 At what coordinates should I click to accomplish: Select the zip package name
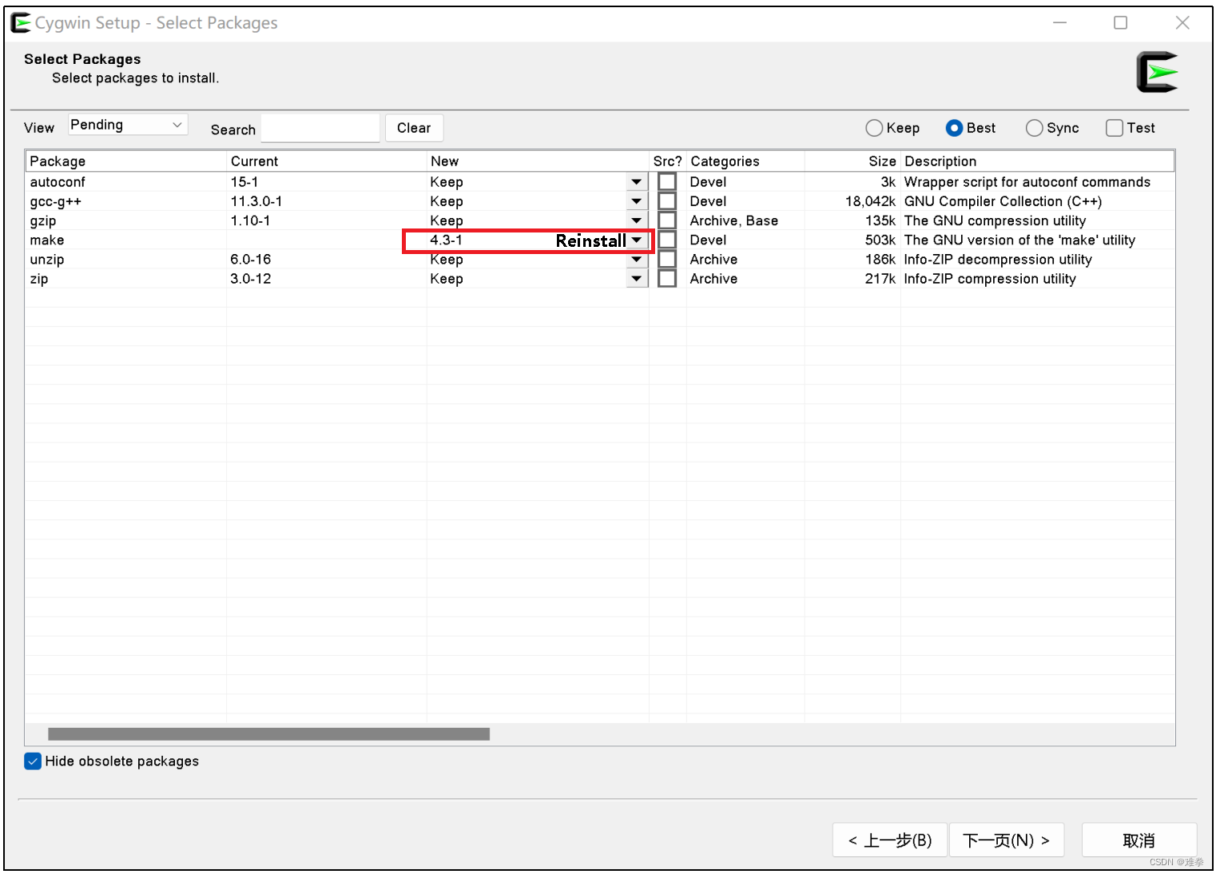[39, 279]
